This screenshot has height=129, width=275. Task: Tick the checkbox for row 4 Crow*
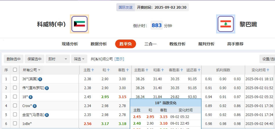[15, 106]
